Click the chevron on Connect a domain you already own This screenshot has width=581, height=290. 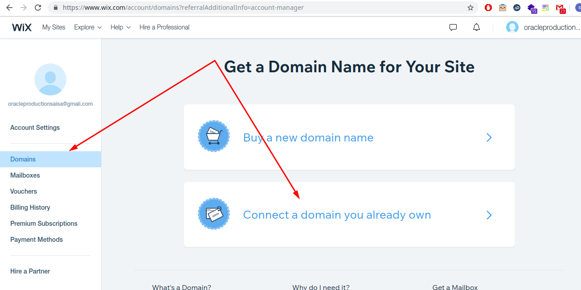[x=489, y=215]
